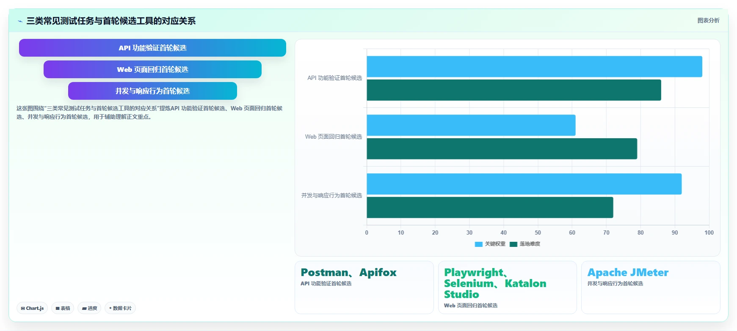737x331 pixels.
Task: Click the 落地难度 green legend swatch
Action: point(513,244)
